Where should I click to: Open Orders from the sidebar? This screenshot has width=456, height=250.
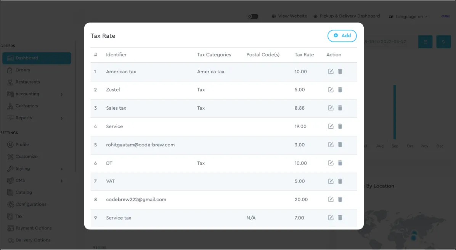click(x=22, y=70)
